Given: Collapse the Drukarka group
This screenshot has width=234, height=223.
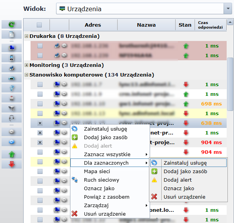Looking at the screenshot, I should click(x=26, y=36).
